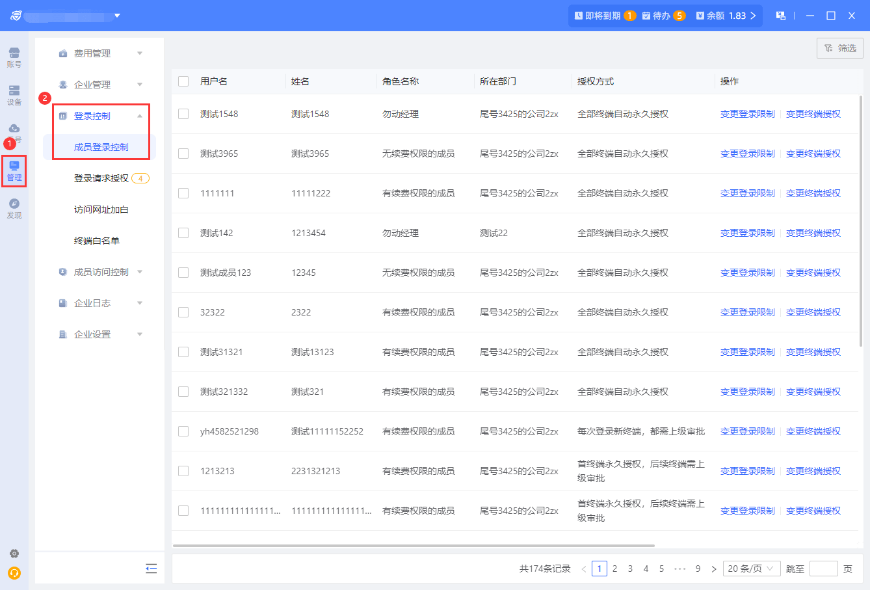Go to page 2 of the records

click(614, 569)
